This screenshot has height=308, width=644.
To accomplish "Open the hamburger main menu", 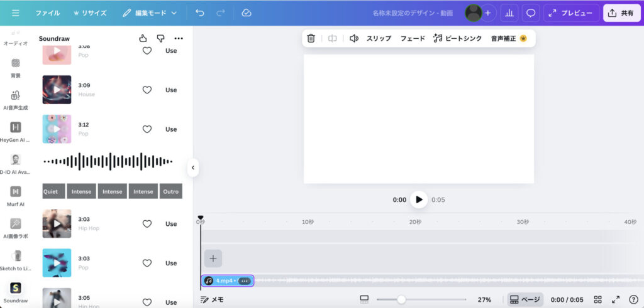I will click(16, 13).
